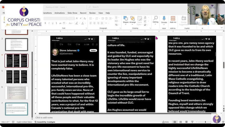Open the View tab
The image size is (225, 127).
[x=100, y=13]
